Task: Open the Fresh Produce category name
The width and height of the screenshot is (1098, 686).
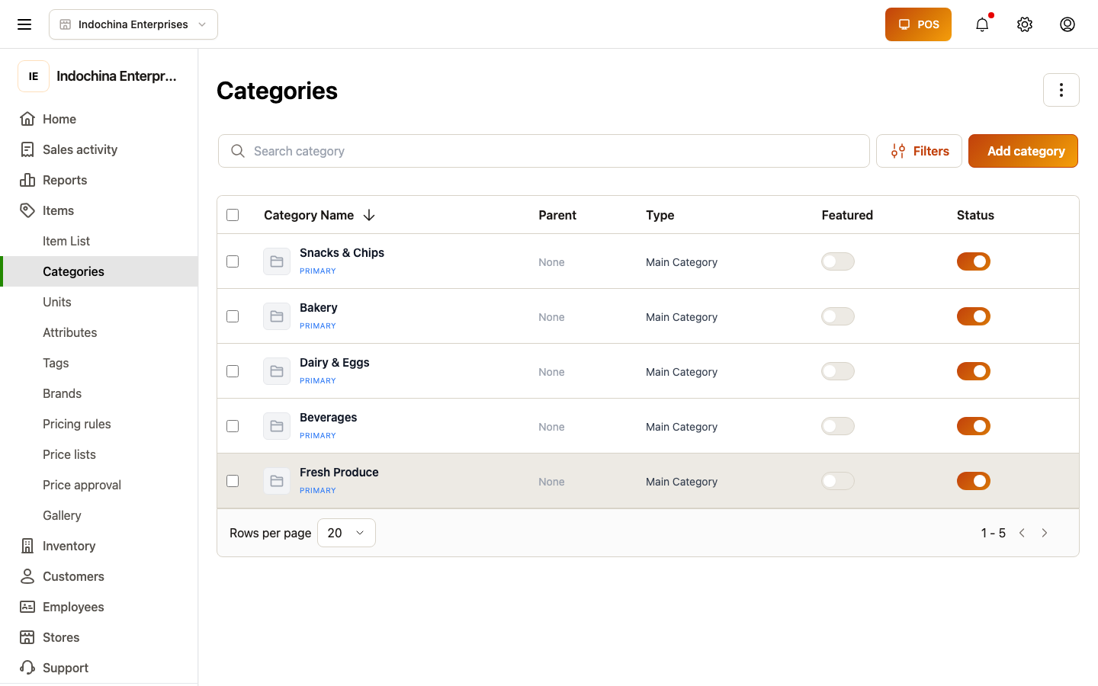Action: [339, 473]
